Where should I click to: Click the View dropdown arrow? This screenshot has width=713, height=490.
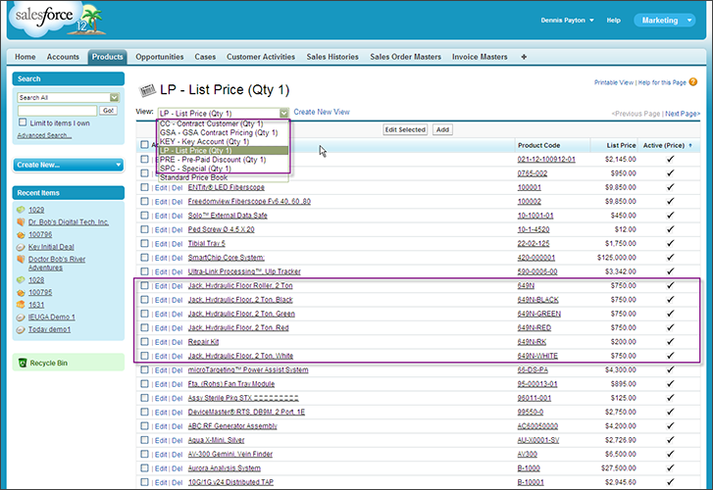[x=283, y=113]
